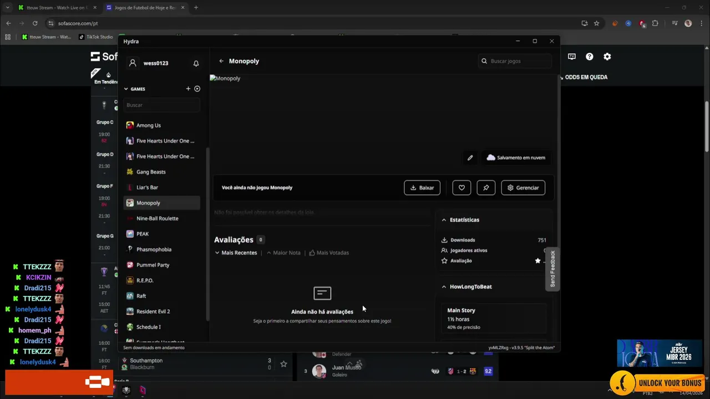The image size is (710, 399).
Task: Reload the sofascore page
Action: point(35,23)
